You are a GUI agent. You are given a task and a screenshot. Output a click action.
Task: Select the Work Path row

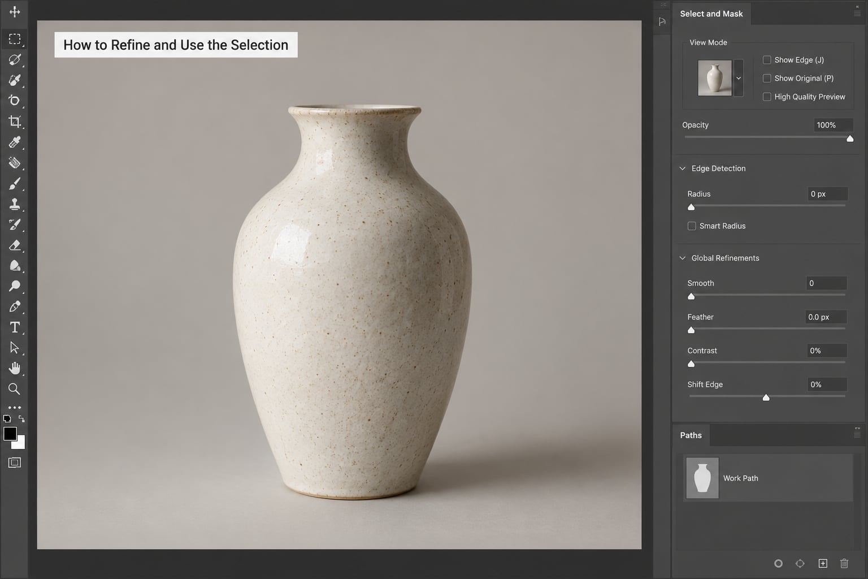pos(768,478)
